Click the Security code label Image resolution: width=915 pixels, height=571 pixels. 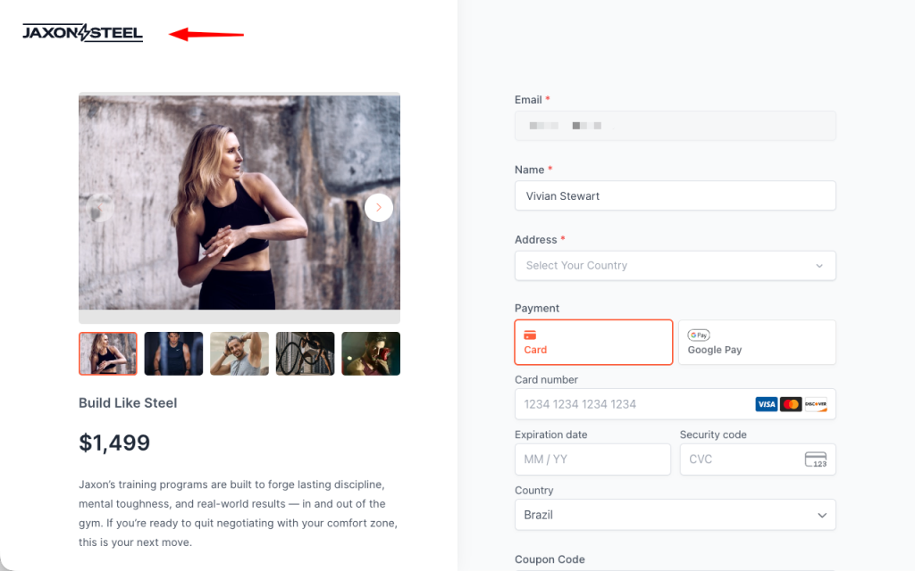[713, 434]
